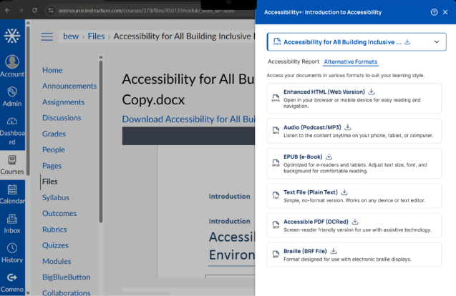The width and height of the screenshot is (456, 296).
Task: Click browser forward arrow
Action: tap(21, 10)
